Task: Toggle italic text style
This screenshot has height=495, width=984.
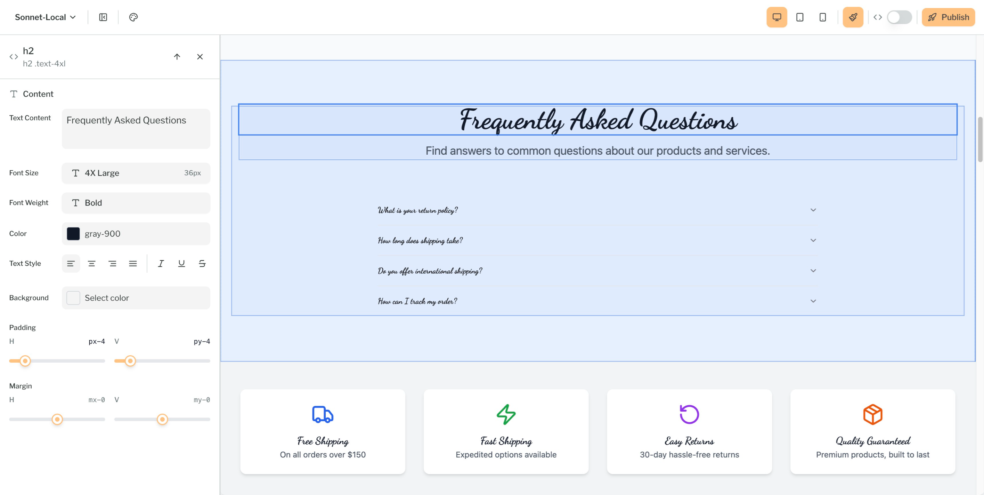Action: point(161,263)
